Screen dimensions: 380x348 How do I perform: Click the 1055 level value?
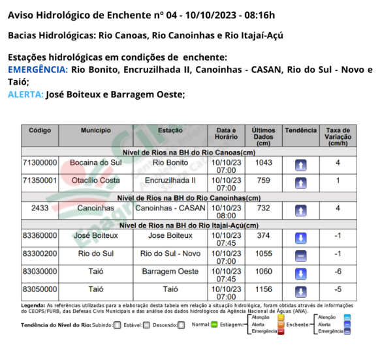tap(264, 254)
